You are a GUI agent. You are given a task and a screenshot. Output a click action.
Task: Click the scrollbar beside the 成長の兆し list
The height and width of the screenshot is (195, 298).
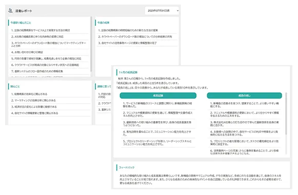click(x=286, y=113)
